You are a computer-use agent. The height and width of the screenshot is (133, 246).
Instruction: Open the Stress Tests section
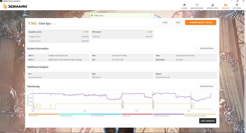coord(212,6)
